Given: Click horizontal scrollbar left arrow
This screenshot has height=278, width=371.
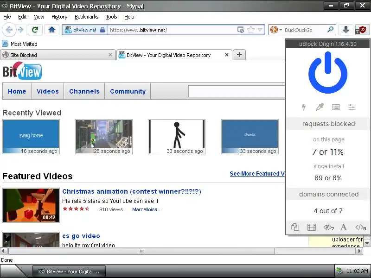Looking at the screenshot, I should tap(3, 251).
